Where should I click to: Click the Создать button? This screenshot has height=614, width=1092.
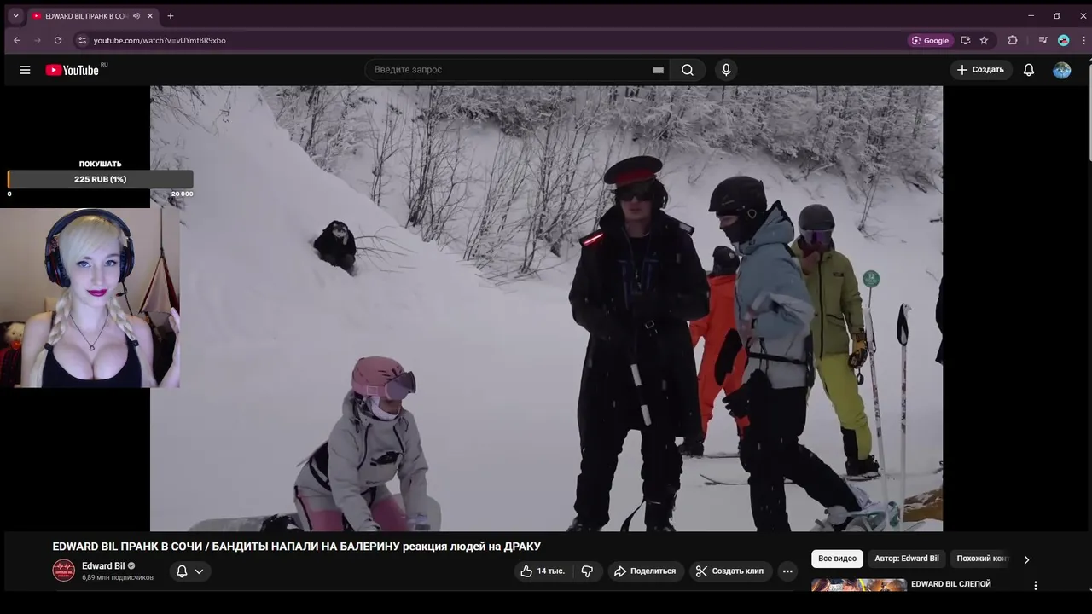980,70
